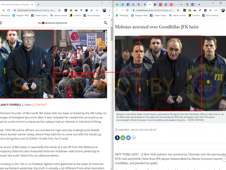Open the profile avatar in the Betoota window
Screen dimensions: 226x170
tap(104, 10)
